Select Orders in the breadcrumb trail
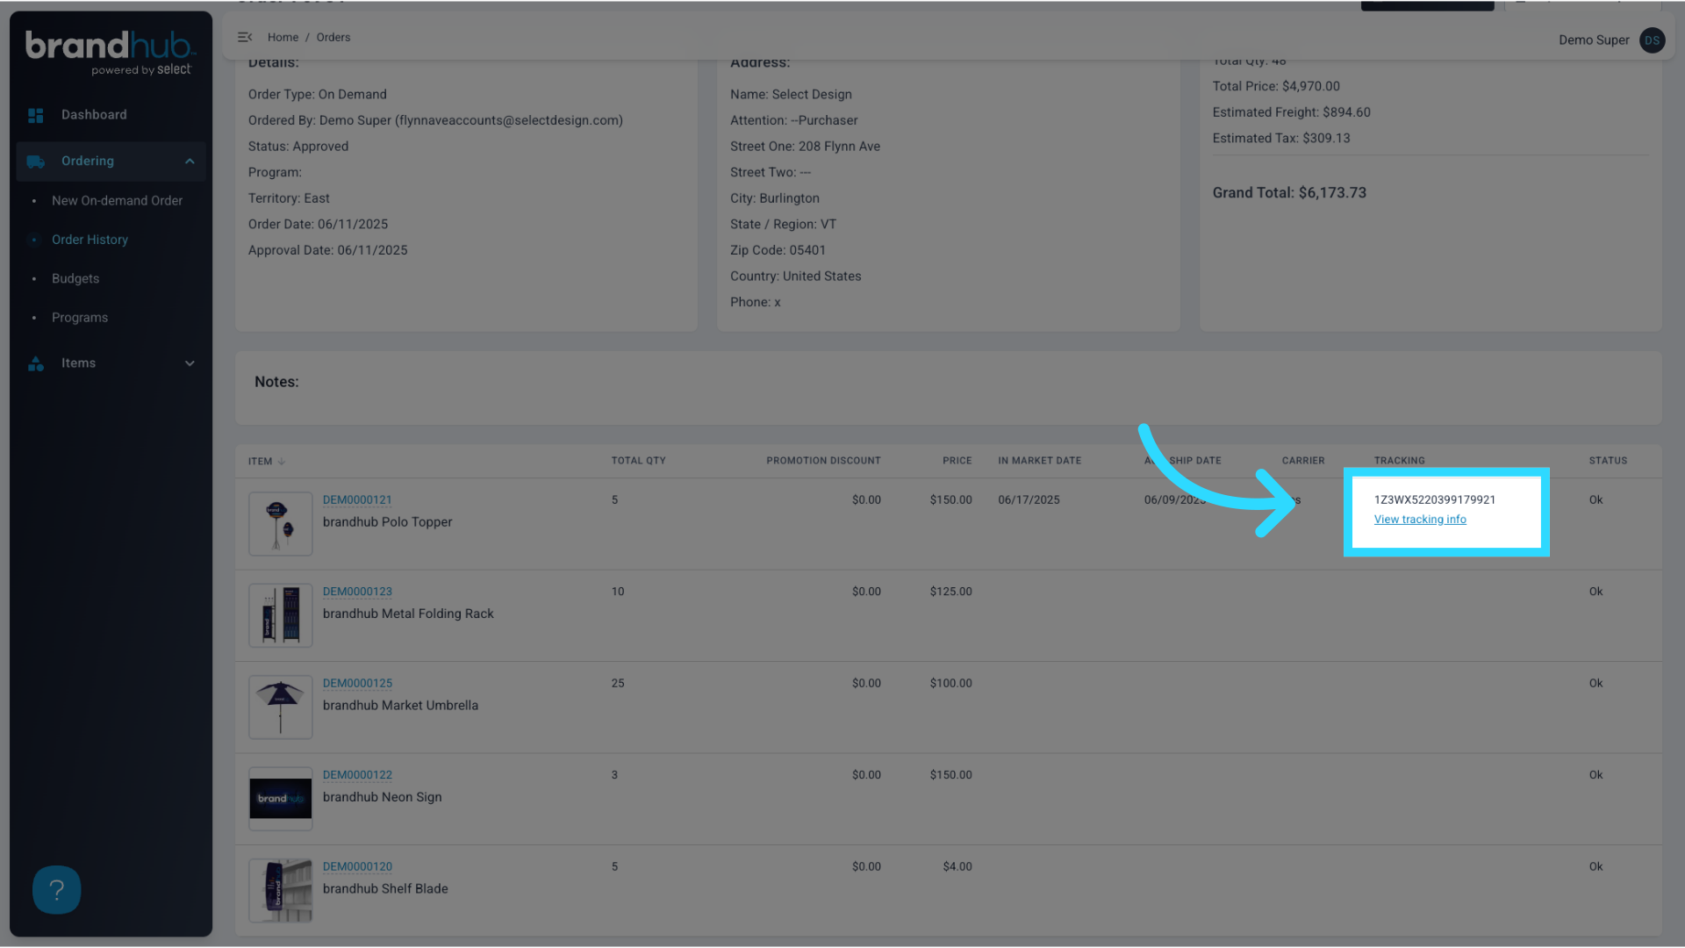The height and width of the screenshot is (948, 1685). pyautogui.click(x=333, y=37)
